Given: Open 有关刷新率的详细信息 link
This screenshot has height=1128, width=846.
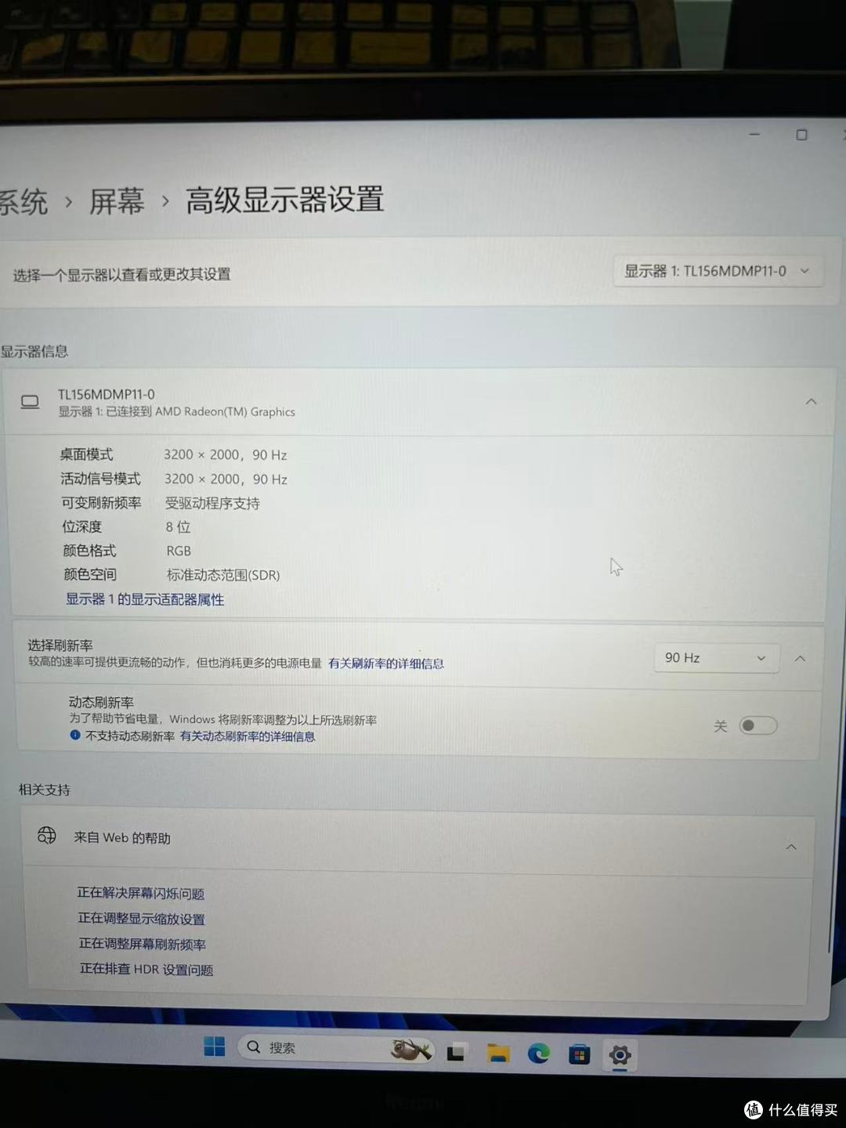Looking at the screenshot, I should point(386,663).
